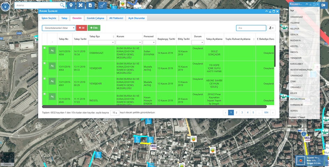Screen dimensions: 329x167
Task: Click the green Ekle button
Action: click(94, 28)
